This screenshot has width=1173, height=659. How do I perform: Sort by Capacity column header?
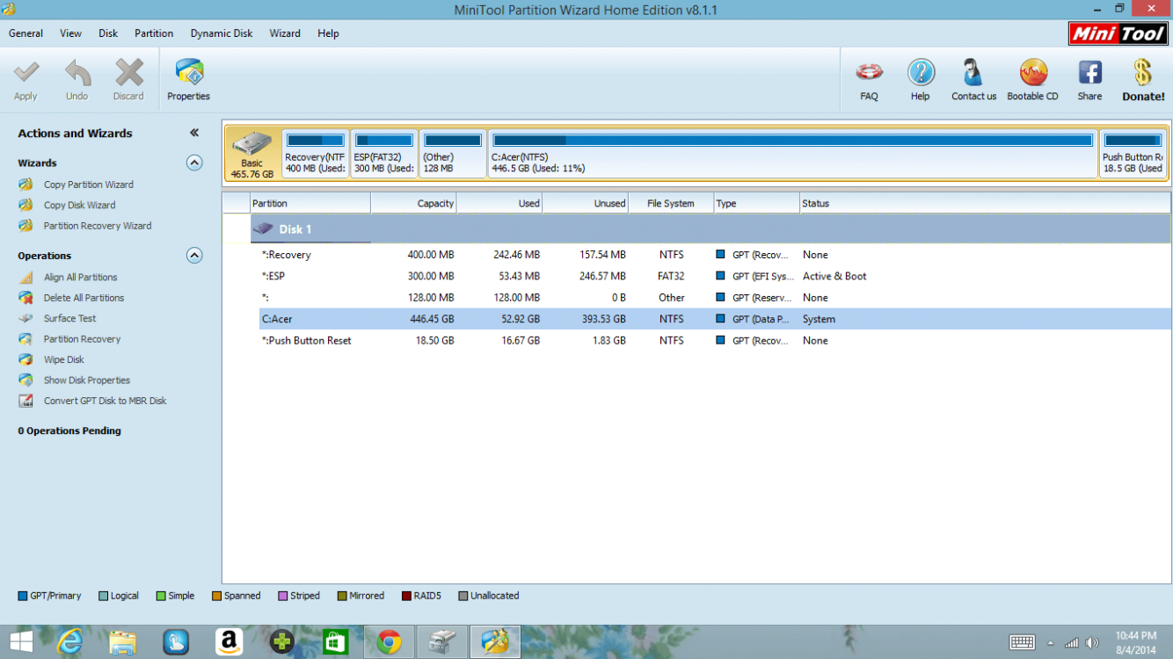(413, 203)
